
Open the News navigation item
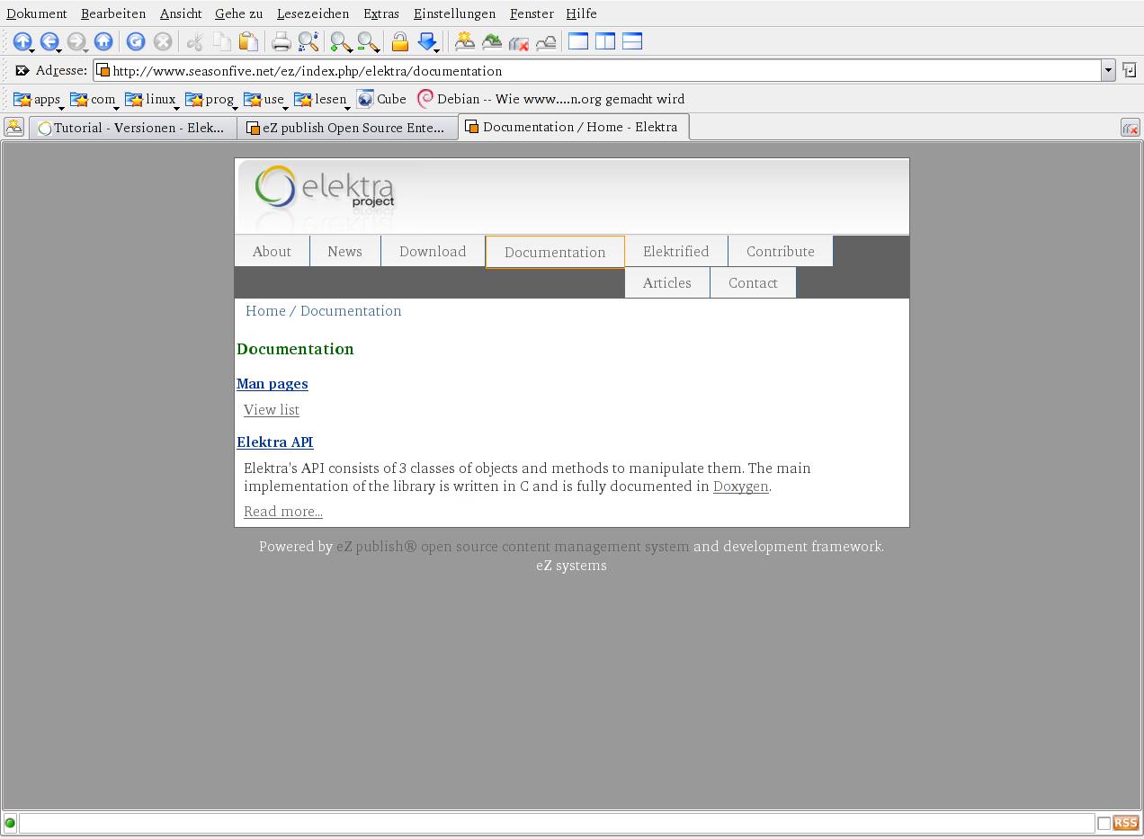point(344,251)
